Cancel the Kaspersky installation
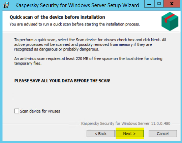 pyautogui.click(x=163, y=134)
